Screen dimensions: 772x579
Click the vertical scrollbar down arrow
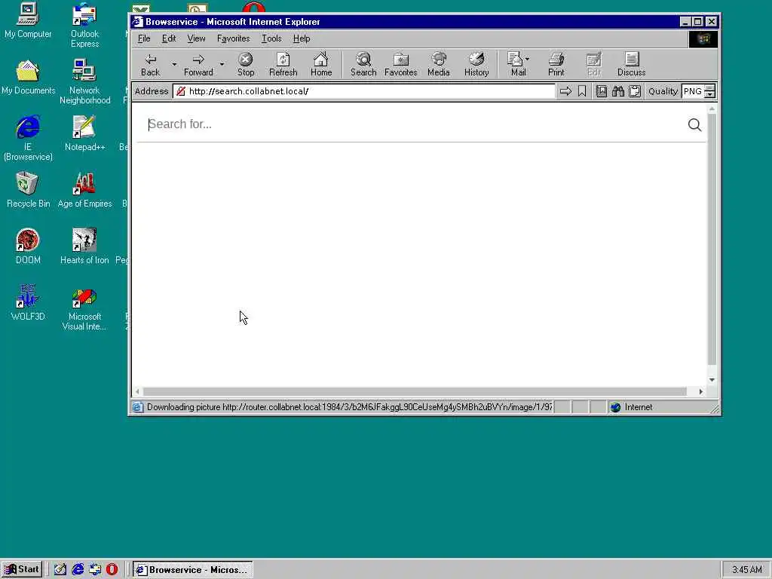point(712,380)
